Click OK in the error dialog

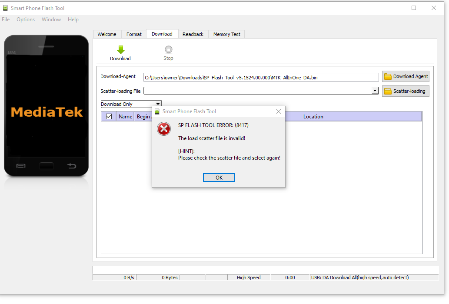[x=219, y=177]
